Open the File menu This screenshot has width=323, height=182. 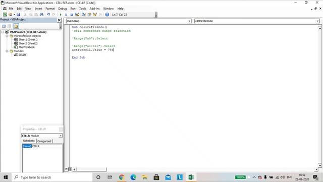tap(11, 9)
